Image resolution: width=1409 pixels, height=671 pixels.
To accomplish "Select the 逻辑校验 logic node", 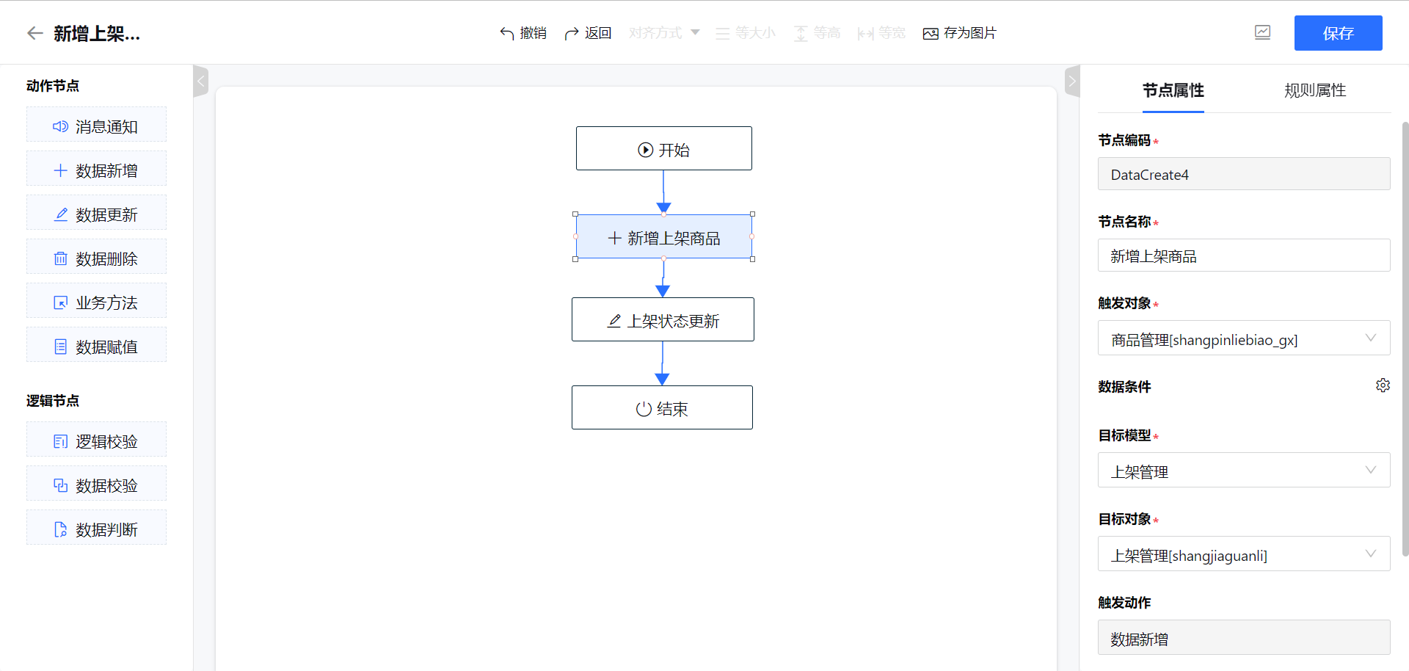I will pyautogui.click(x=96, y=439).
